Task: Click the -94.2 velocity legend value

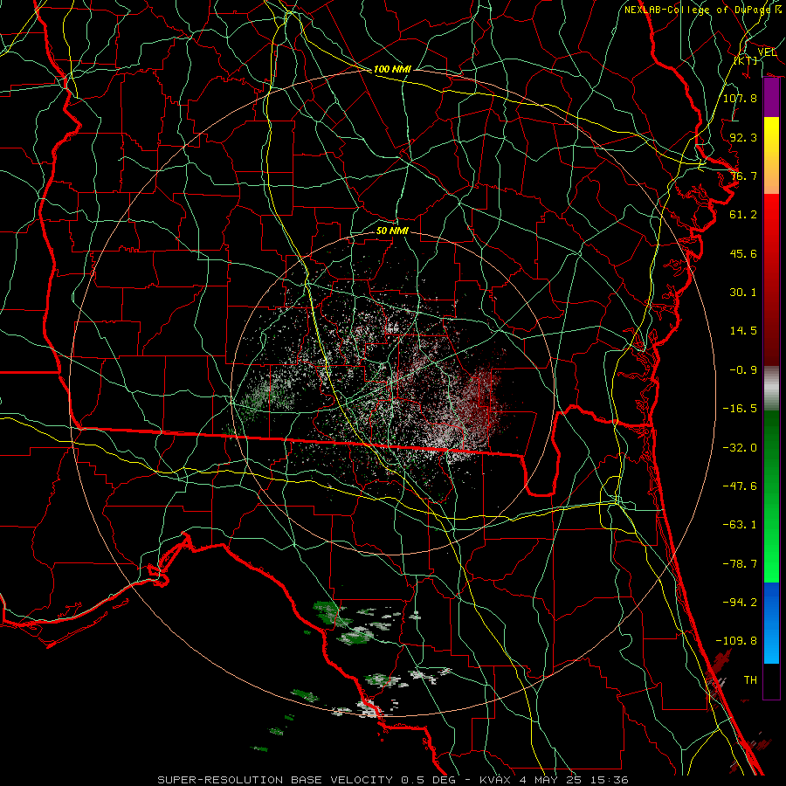Action: point(740,603)
